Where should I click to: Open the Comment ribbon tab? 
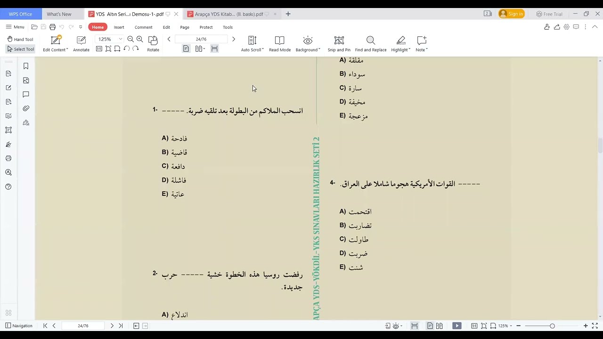point(143,27)
